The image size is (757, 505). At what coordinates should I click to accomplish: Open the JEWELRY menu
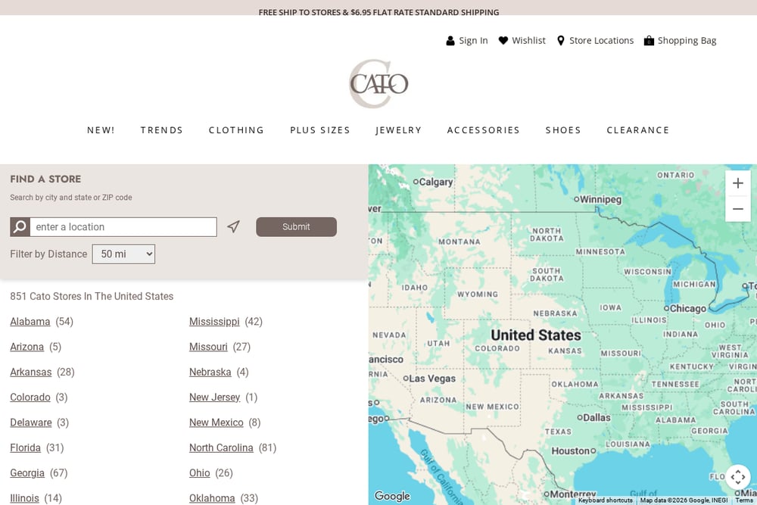click(x=399, y=130)
